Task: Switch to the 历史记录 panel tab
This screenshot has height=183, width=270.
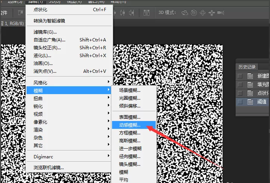Action: coord(247,67)
